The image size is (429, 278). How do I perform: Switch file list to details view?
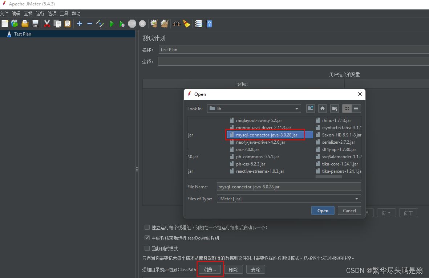(x=356, y=108)
